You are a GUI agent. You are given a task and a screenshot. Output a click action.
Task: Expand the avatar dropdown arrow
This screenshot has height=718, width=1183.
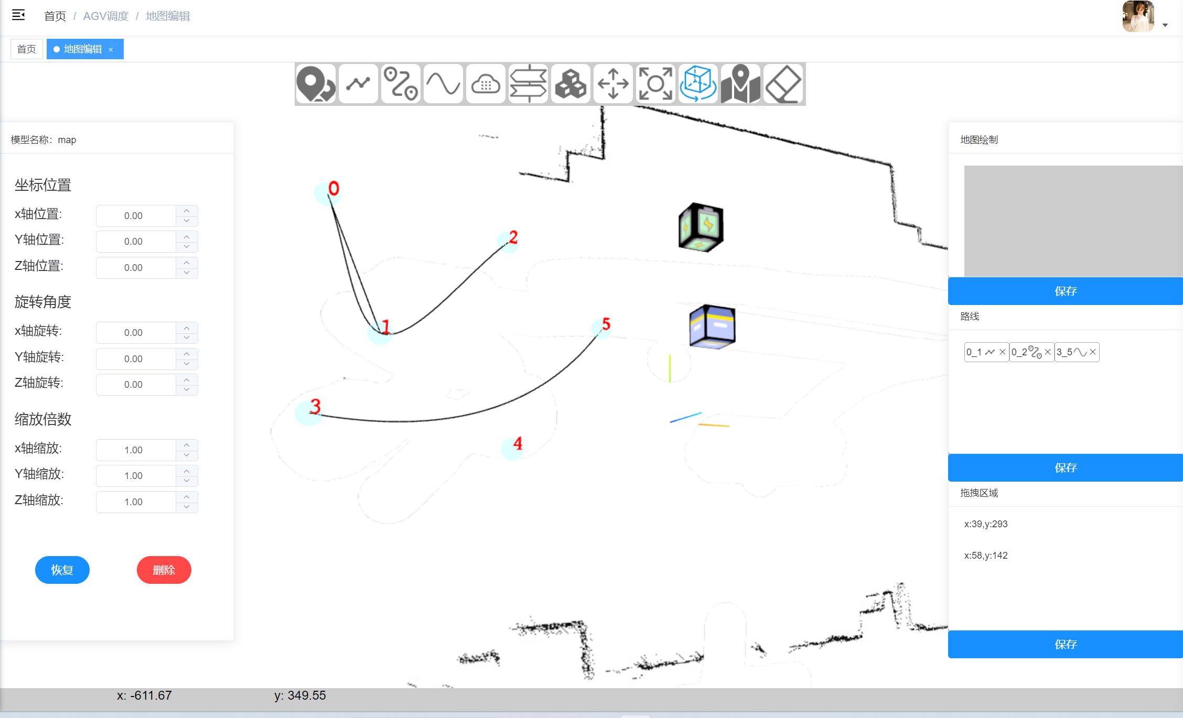(x=1165, y=25)
